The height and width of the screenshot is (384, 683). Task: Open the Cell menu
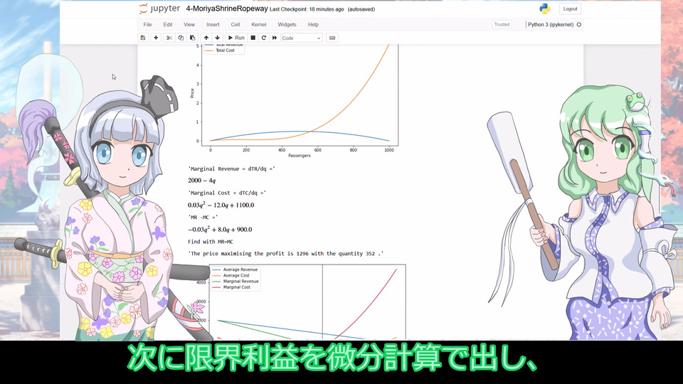pyautogui.click(x=235, y=25)
